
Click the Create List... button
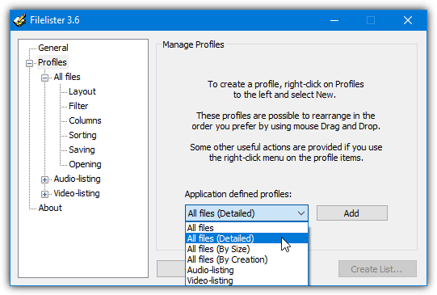[377, 269]
